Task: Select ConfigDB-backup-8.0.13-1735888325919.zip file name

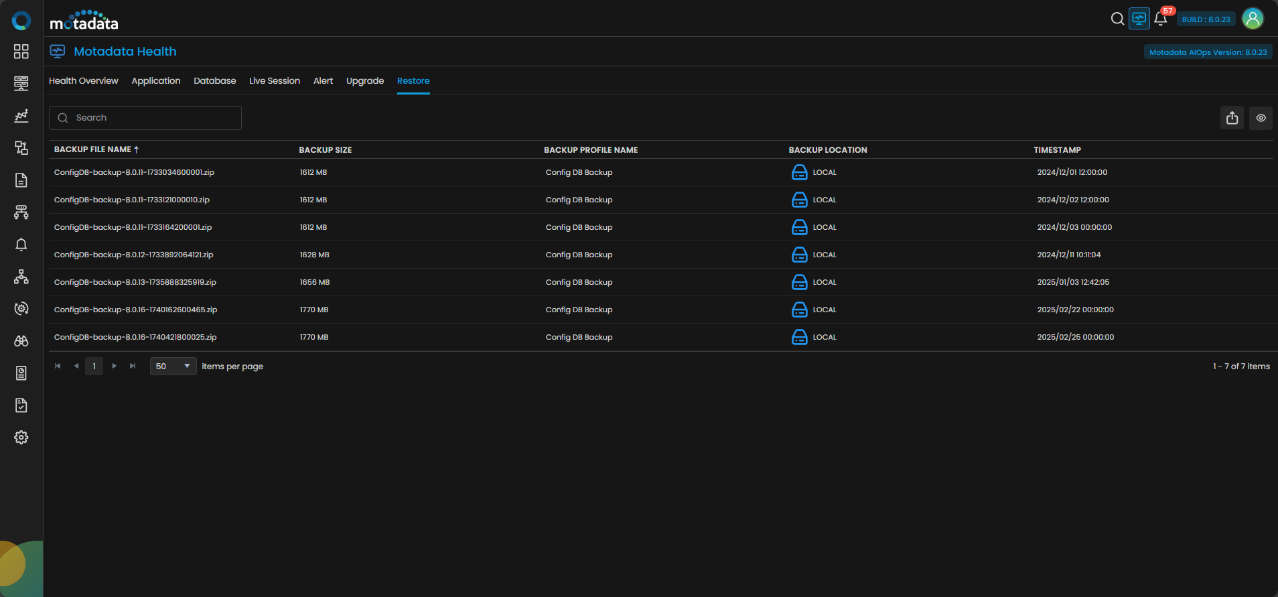Action: pos(135,282)
